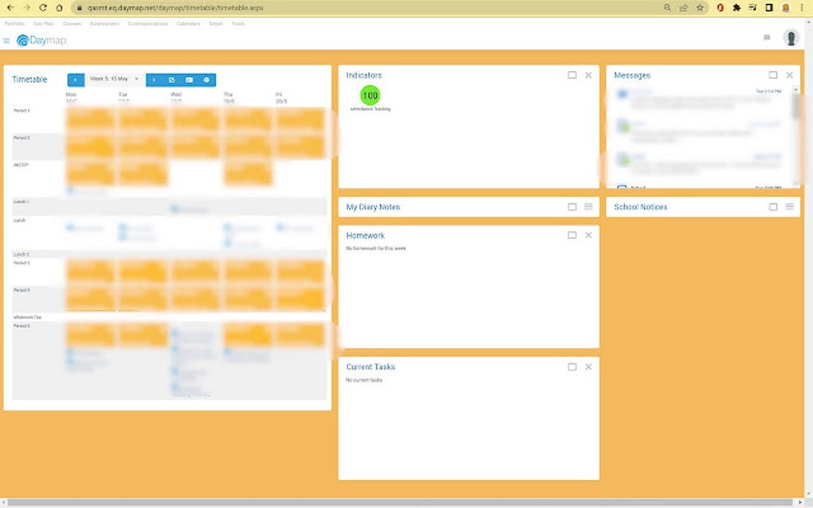Tick the Indicators panel checkbox
813x508 pixels.
[x=572, y=75]
